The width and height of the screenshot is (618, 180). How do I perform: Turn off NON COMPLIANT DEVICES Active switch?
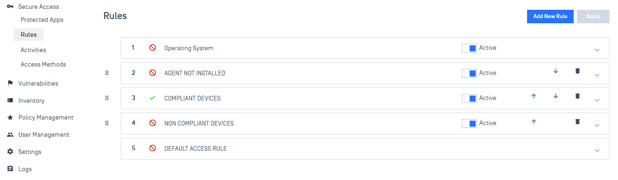tap(469, 123)
